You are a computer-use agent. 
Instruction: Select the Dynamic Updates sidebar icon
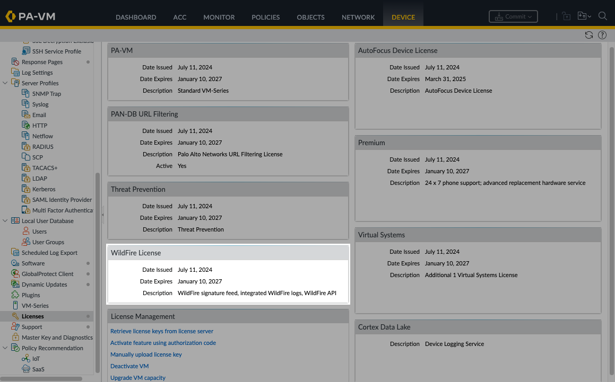click(15, 285)
